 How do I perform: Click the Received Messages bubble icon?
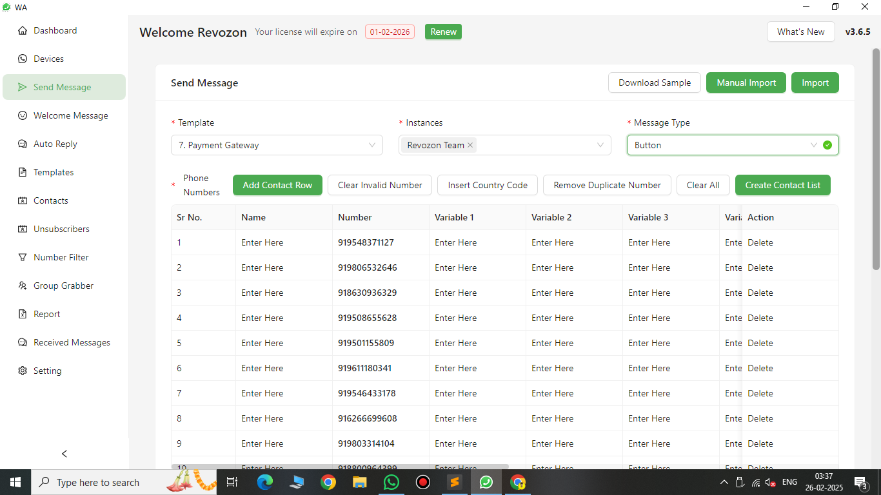pos(23,342)
